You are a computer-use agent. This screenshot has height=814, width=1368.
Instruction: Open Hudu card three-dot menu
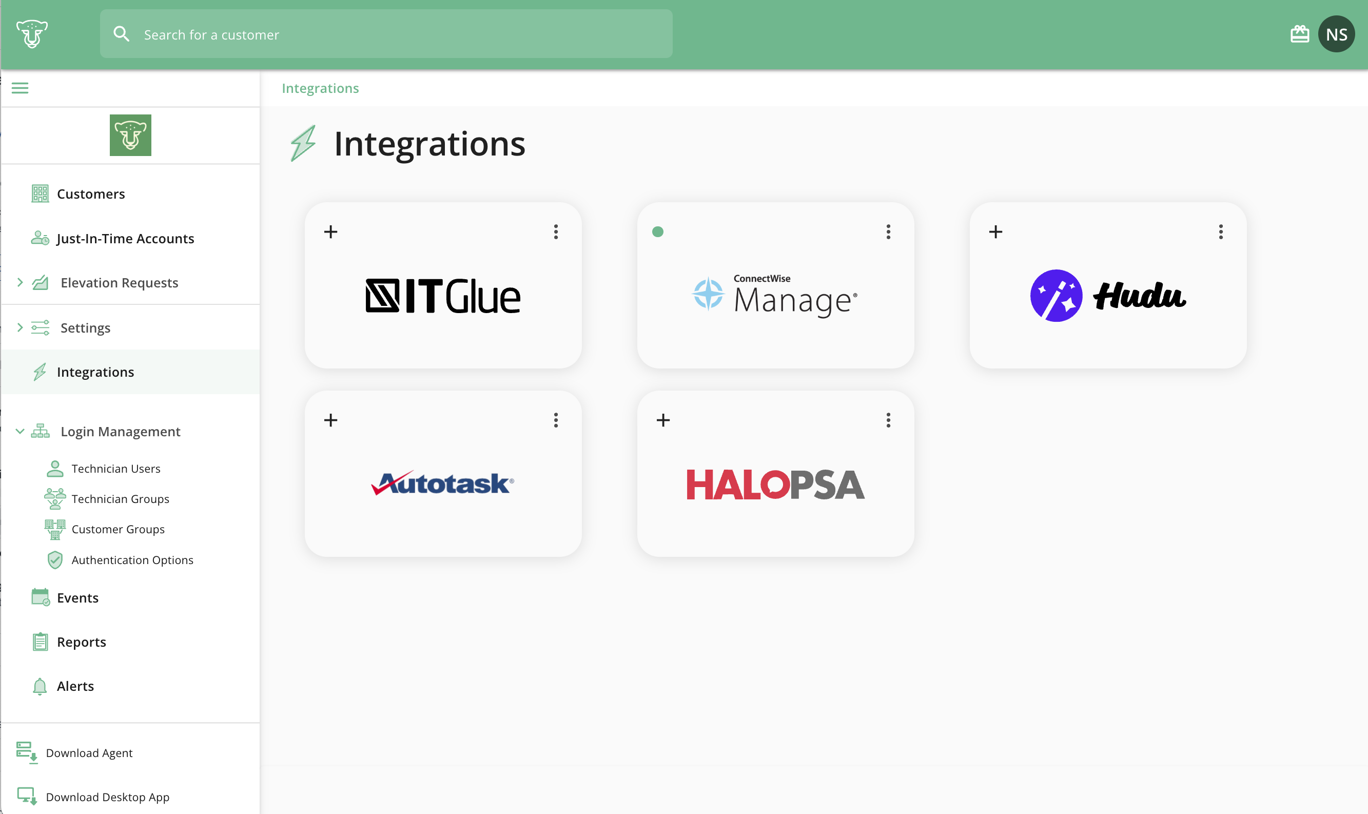pos(1221,231)
